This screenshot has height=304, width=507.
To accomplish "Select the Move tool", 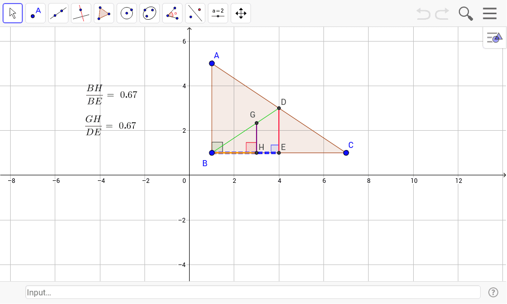I will coord(13,13).
